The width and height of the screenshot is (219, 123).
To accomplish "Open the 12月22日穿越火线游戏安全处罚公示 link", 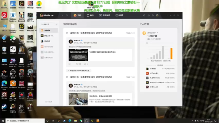I will click(x=102, y=52).
